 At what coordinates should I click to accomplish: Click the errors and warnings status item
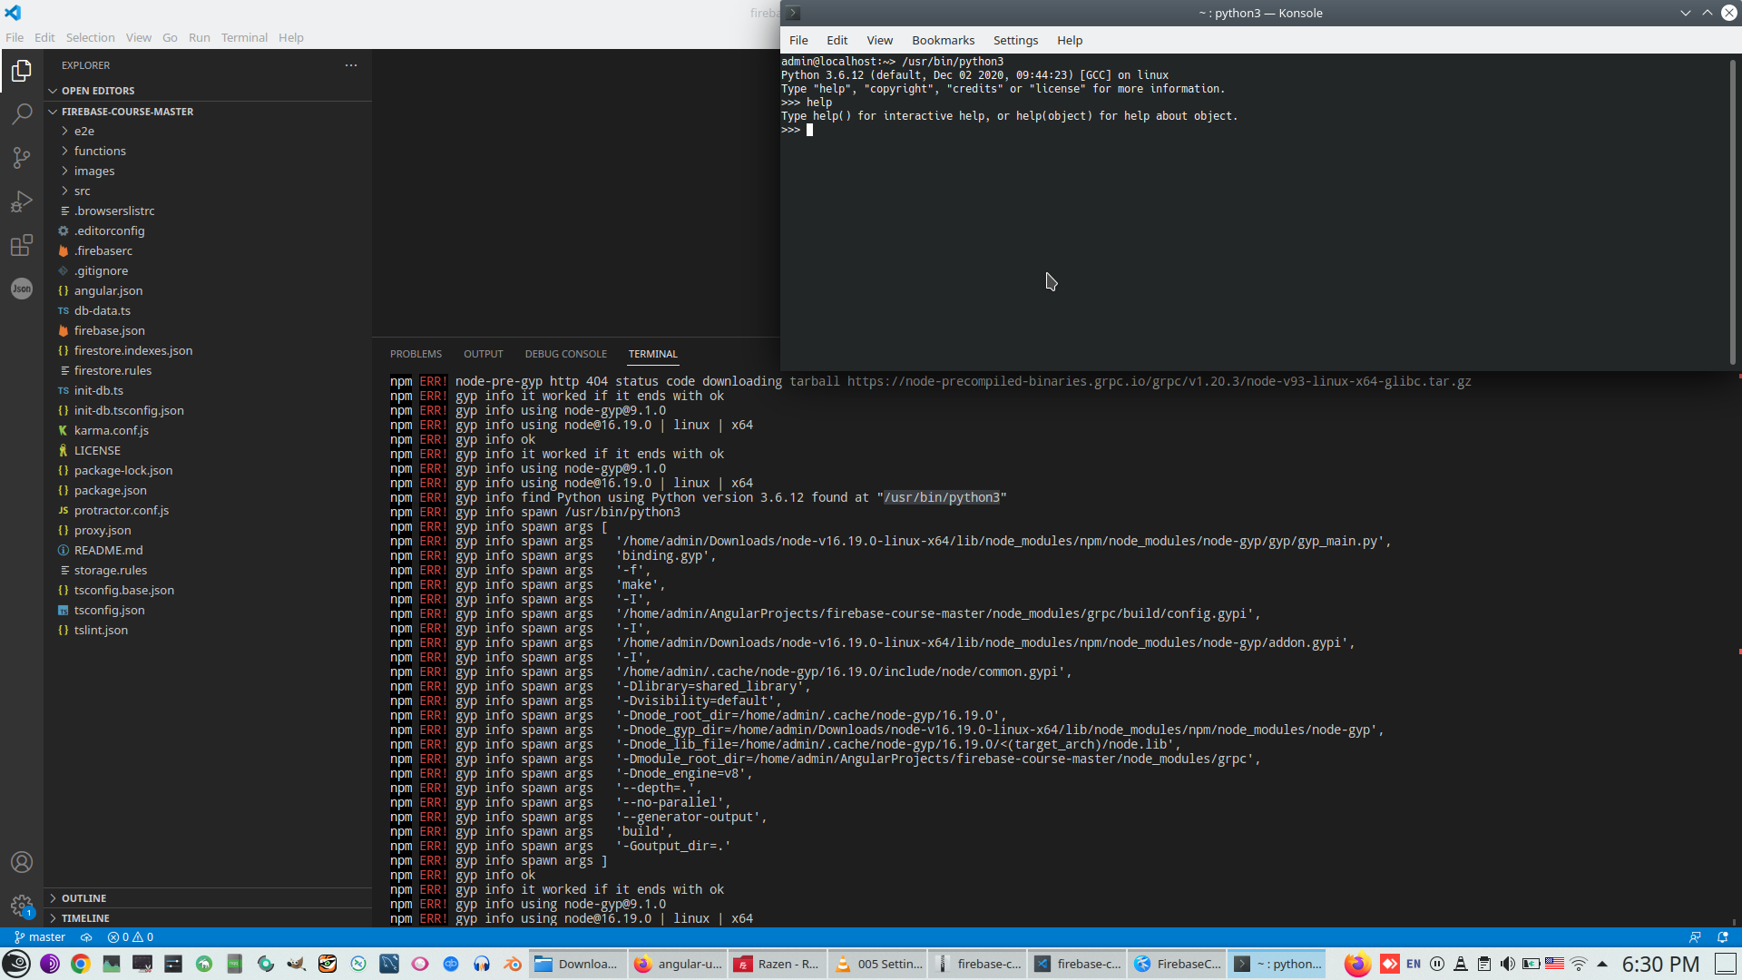coord(130,937)
